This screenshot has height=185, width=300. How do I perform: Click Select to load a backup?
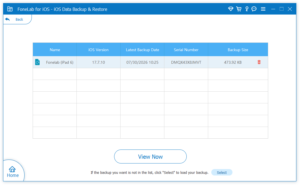point(222,172)
